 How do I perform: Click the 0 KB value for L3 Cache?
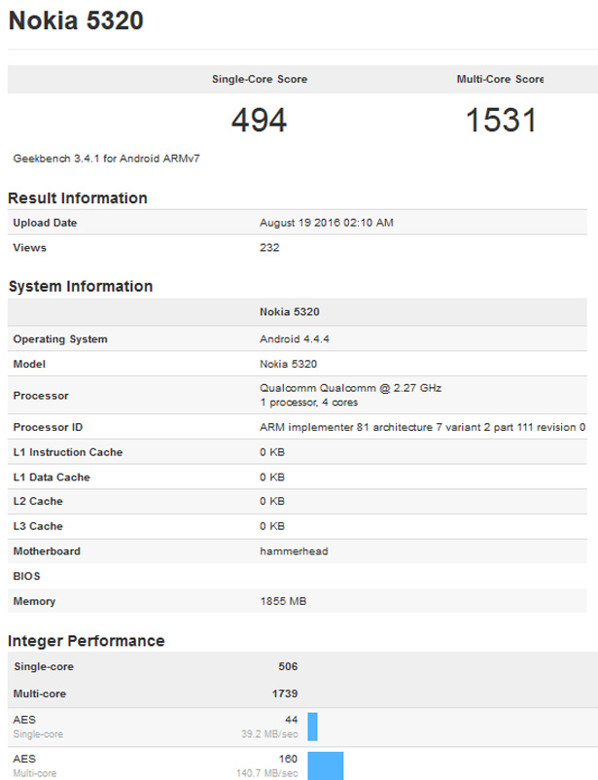(272, 526)
